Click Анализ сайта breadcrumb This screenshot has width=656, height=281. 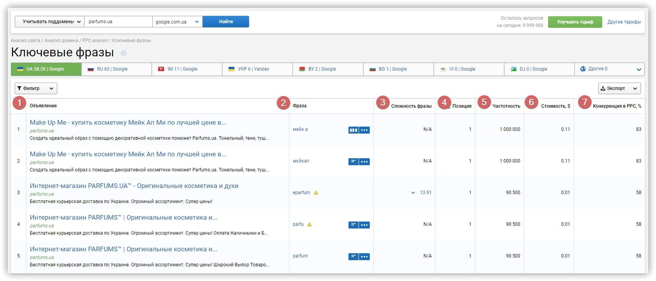click(25, 41)
